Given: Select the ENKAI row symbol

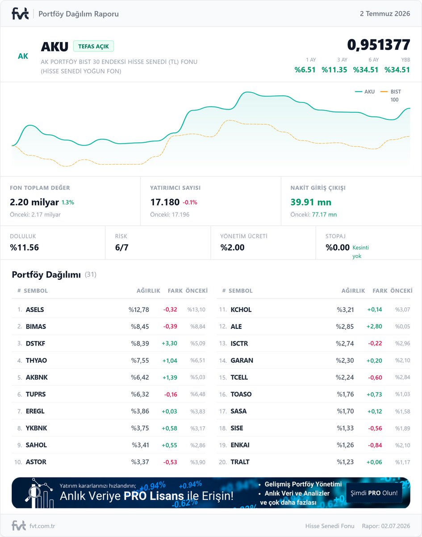Looking at the screenshot, I should (x=240, y=445).
